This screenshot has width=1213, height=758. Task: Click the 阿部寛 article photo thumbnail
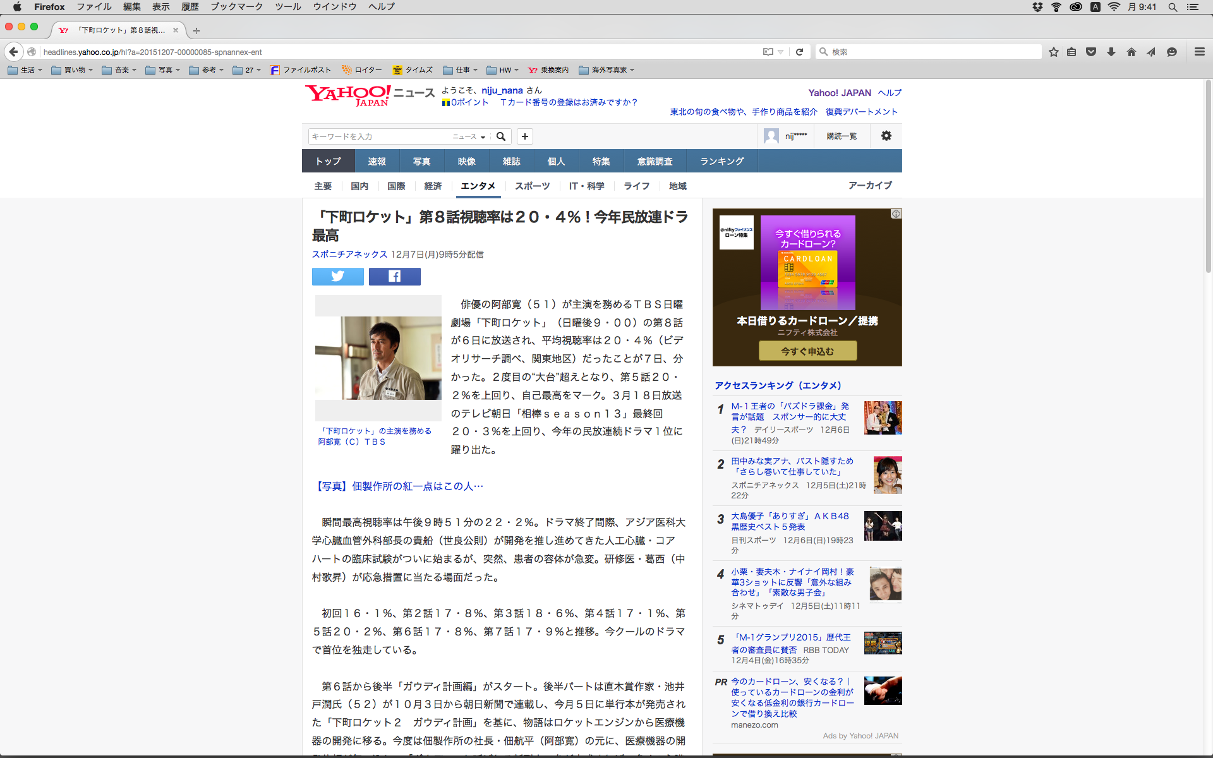378,358
